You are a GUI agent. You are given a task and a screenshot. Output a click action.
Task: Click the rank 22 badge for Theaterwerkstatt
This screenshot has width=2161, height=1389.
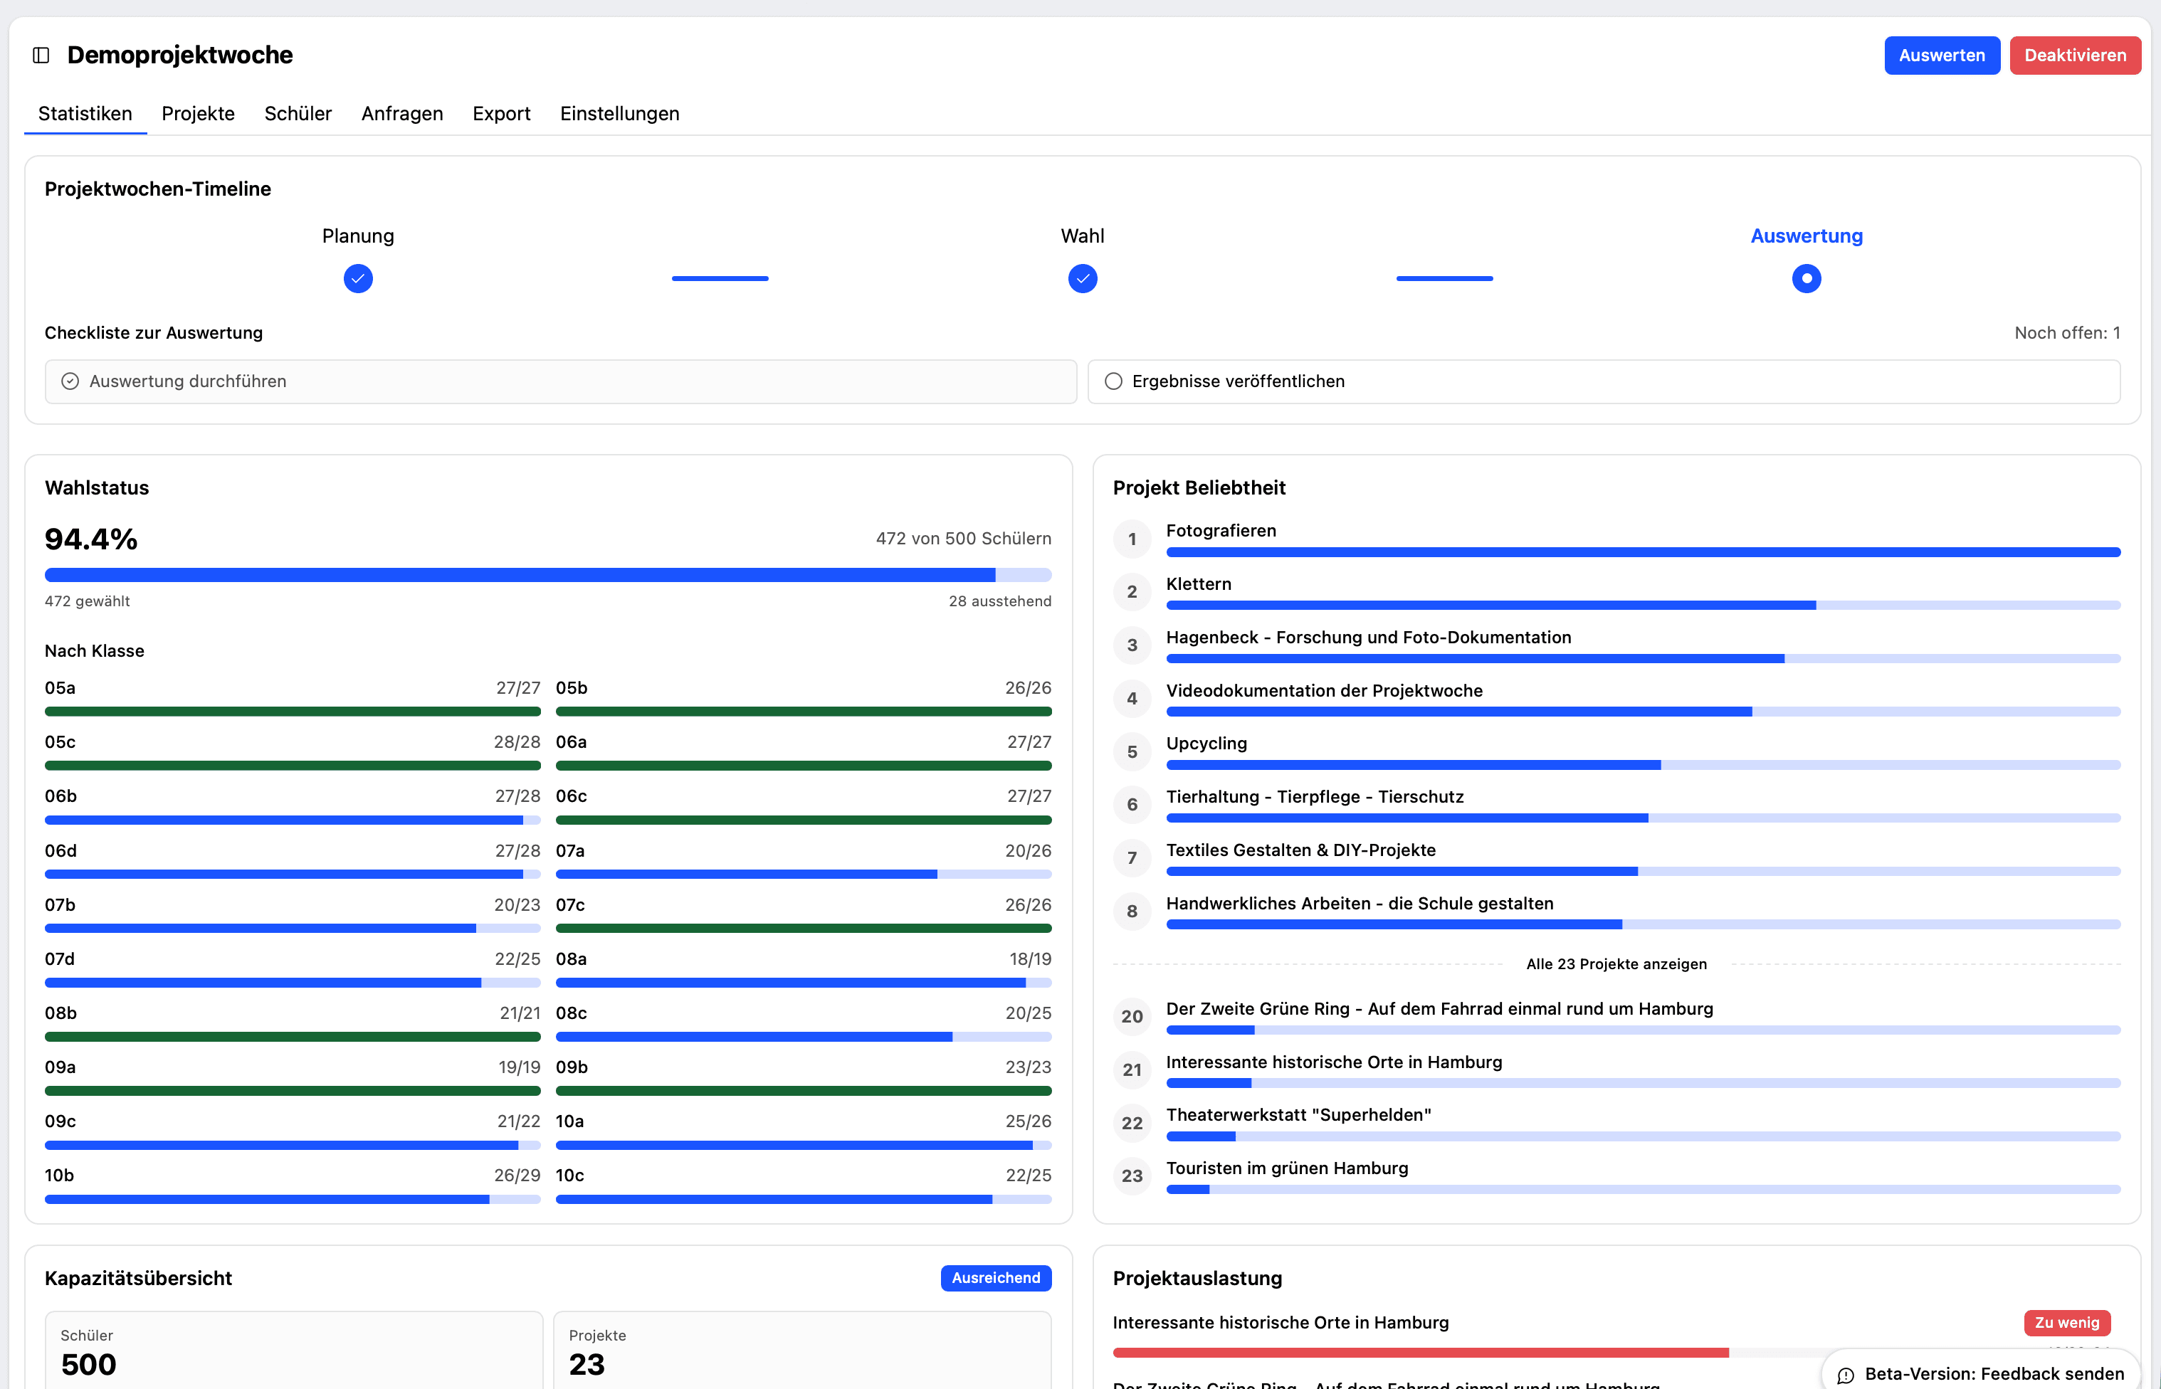coord(1132,1123)
